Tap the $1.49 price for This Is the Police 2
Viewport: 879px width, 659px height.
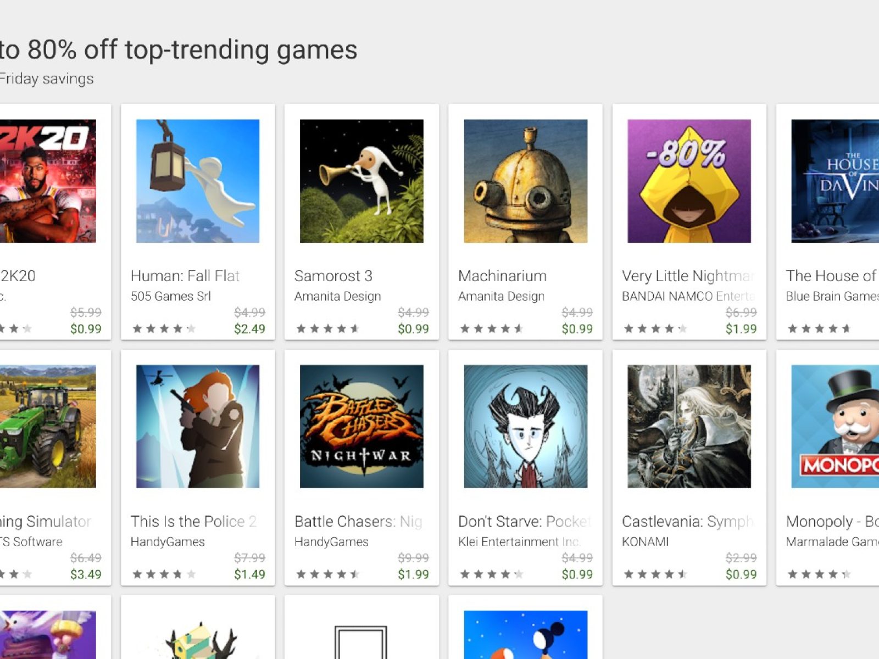249,574
